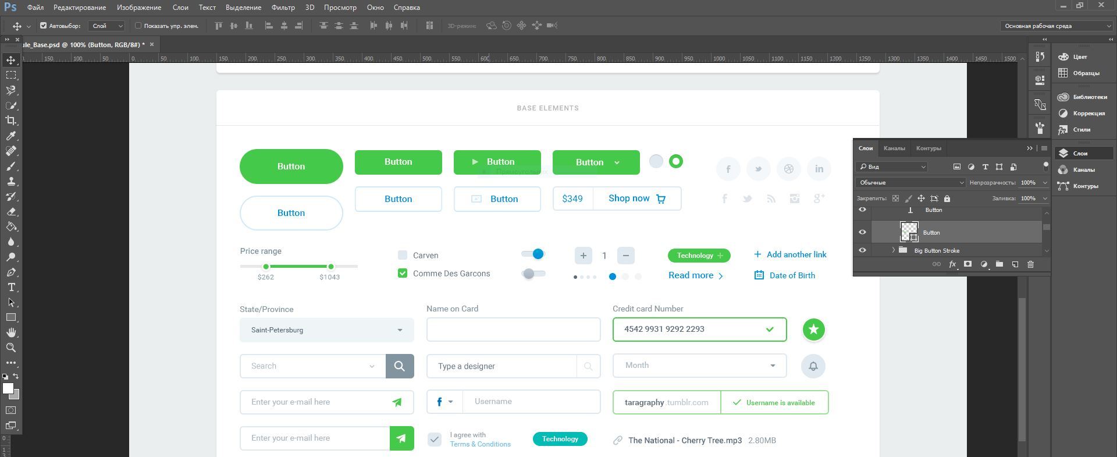
Task: Switch to the Каналы tab in Layers panel
Action: (894, 148)
